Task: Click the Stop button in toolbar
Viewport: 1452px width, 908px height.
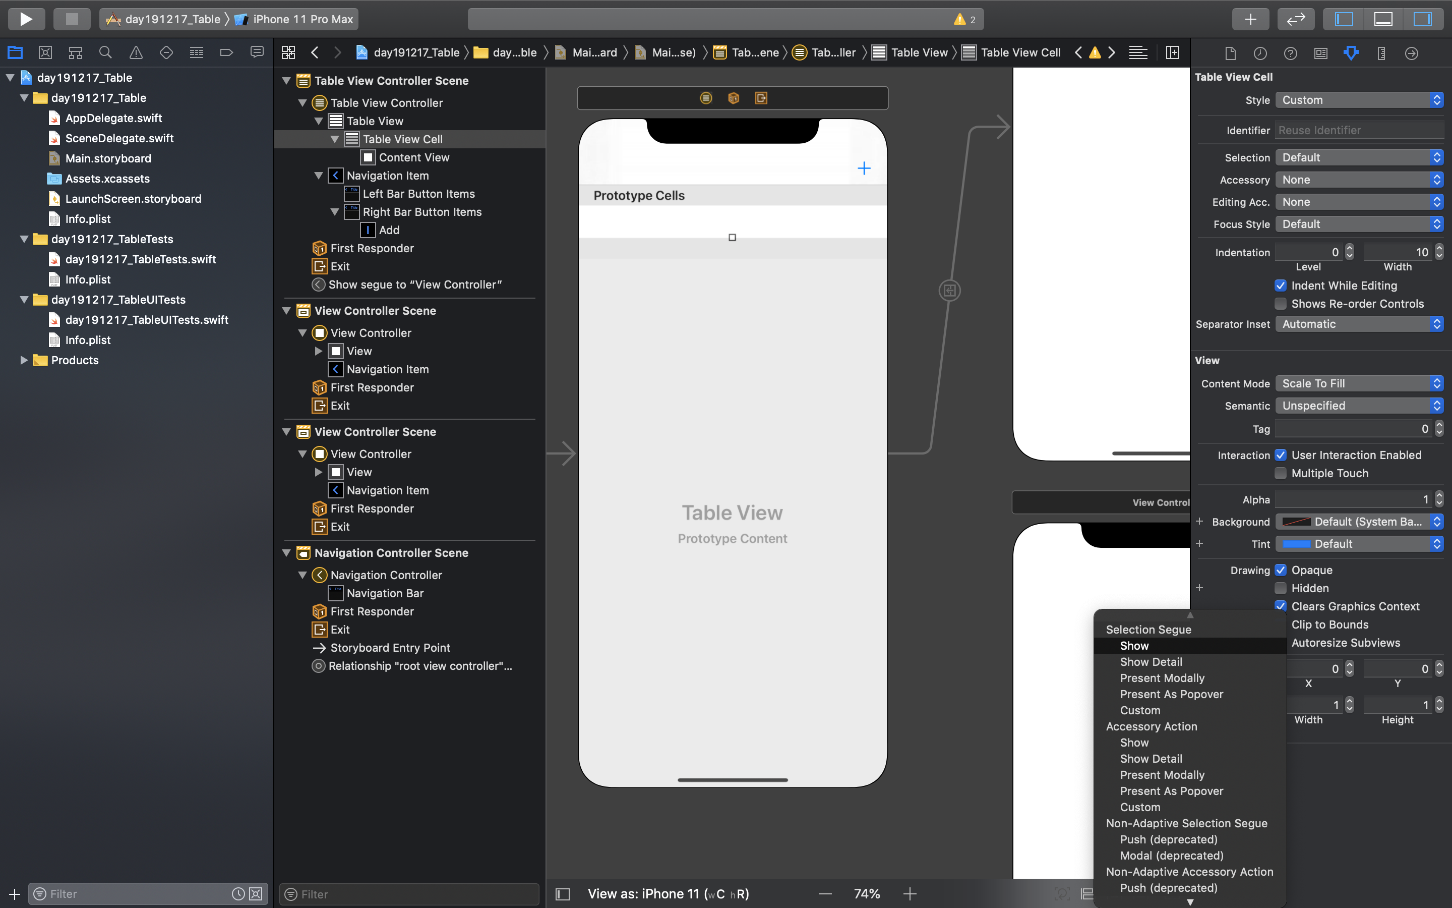Action: pyautogui.click(x=72, y=19)
